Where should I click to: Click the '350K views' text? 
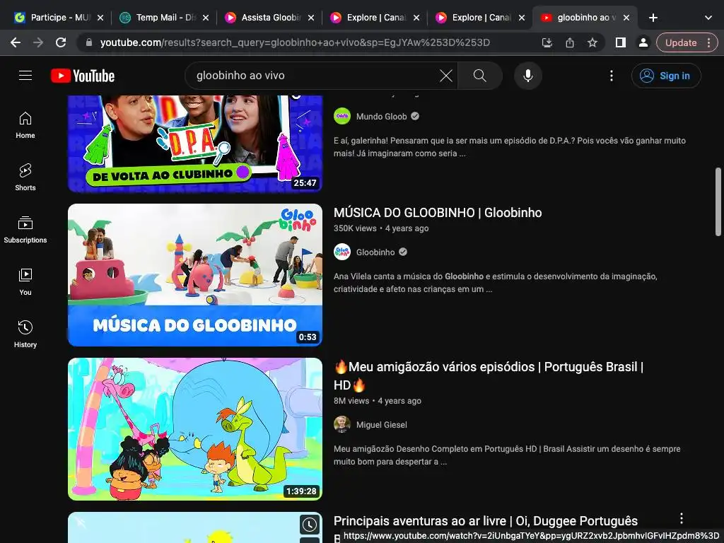pos(355,228)
